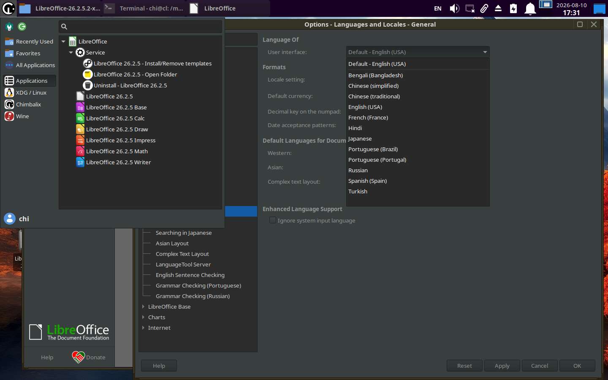Choose French (France) from the language list
This screenshot has height=380, width=608.
[418, 117]
